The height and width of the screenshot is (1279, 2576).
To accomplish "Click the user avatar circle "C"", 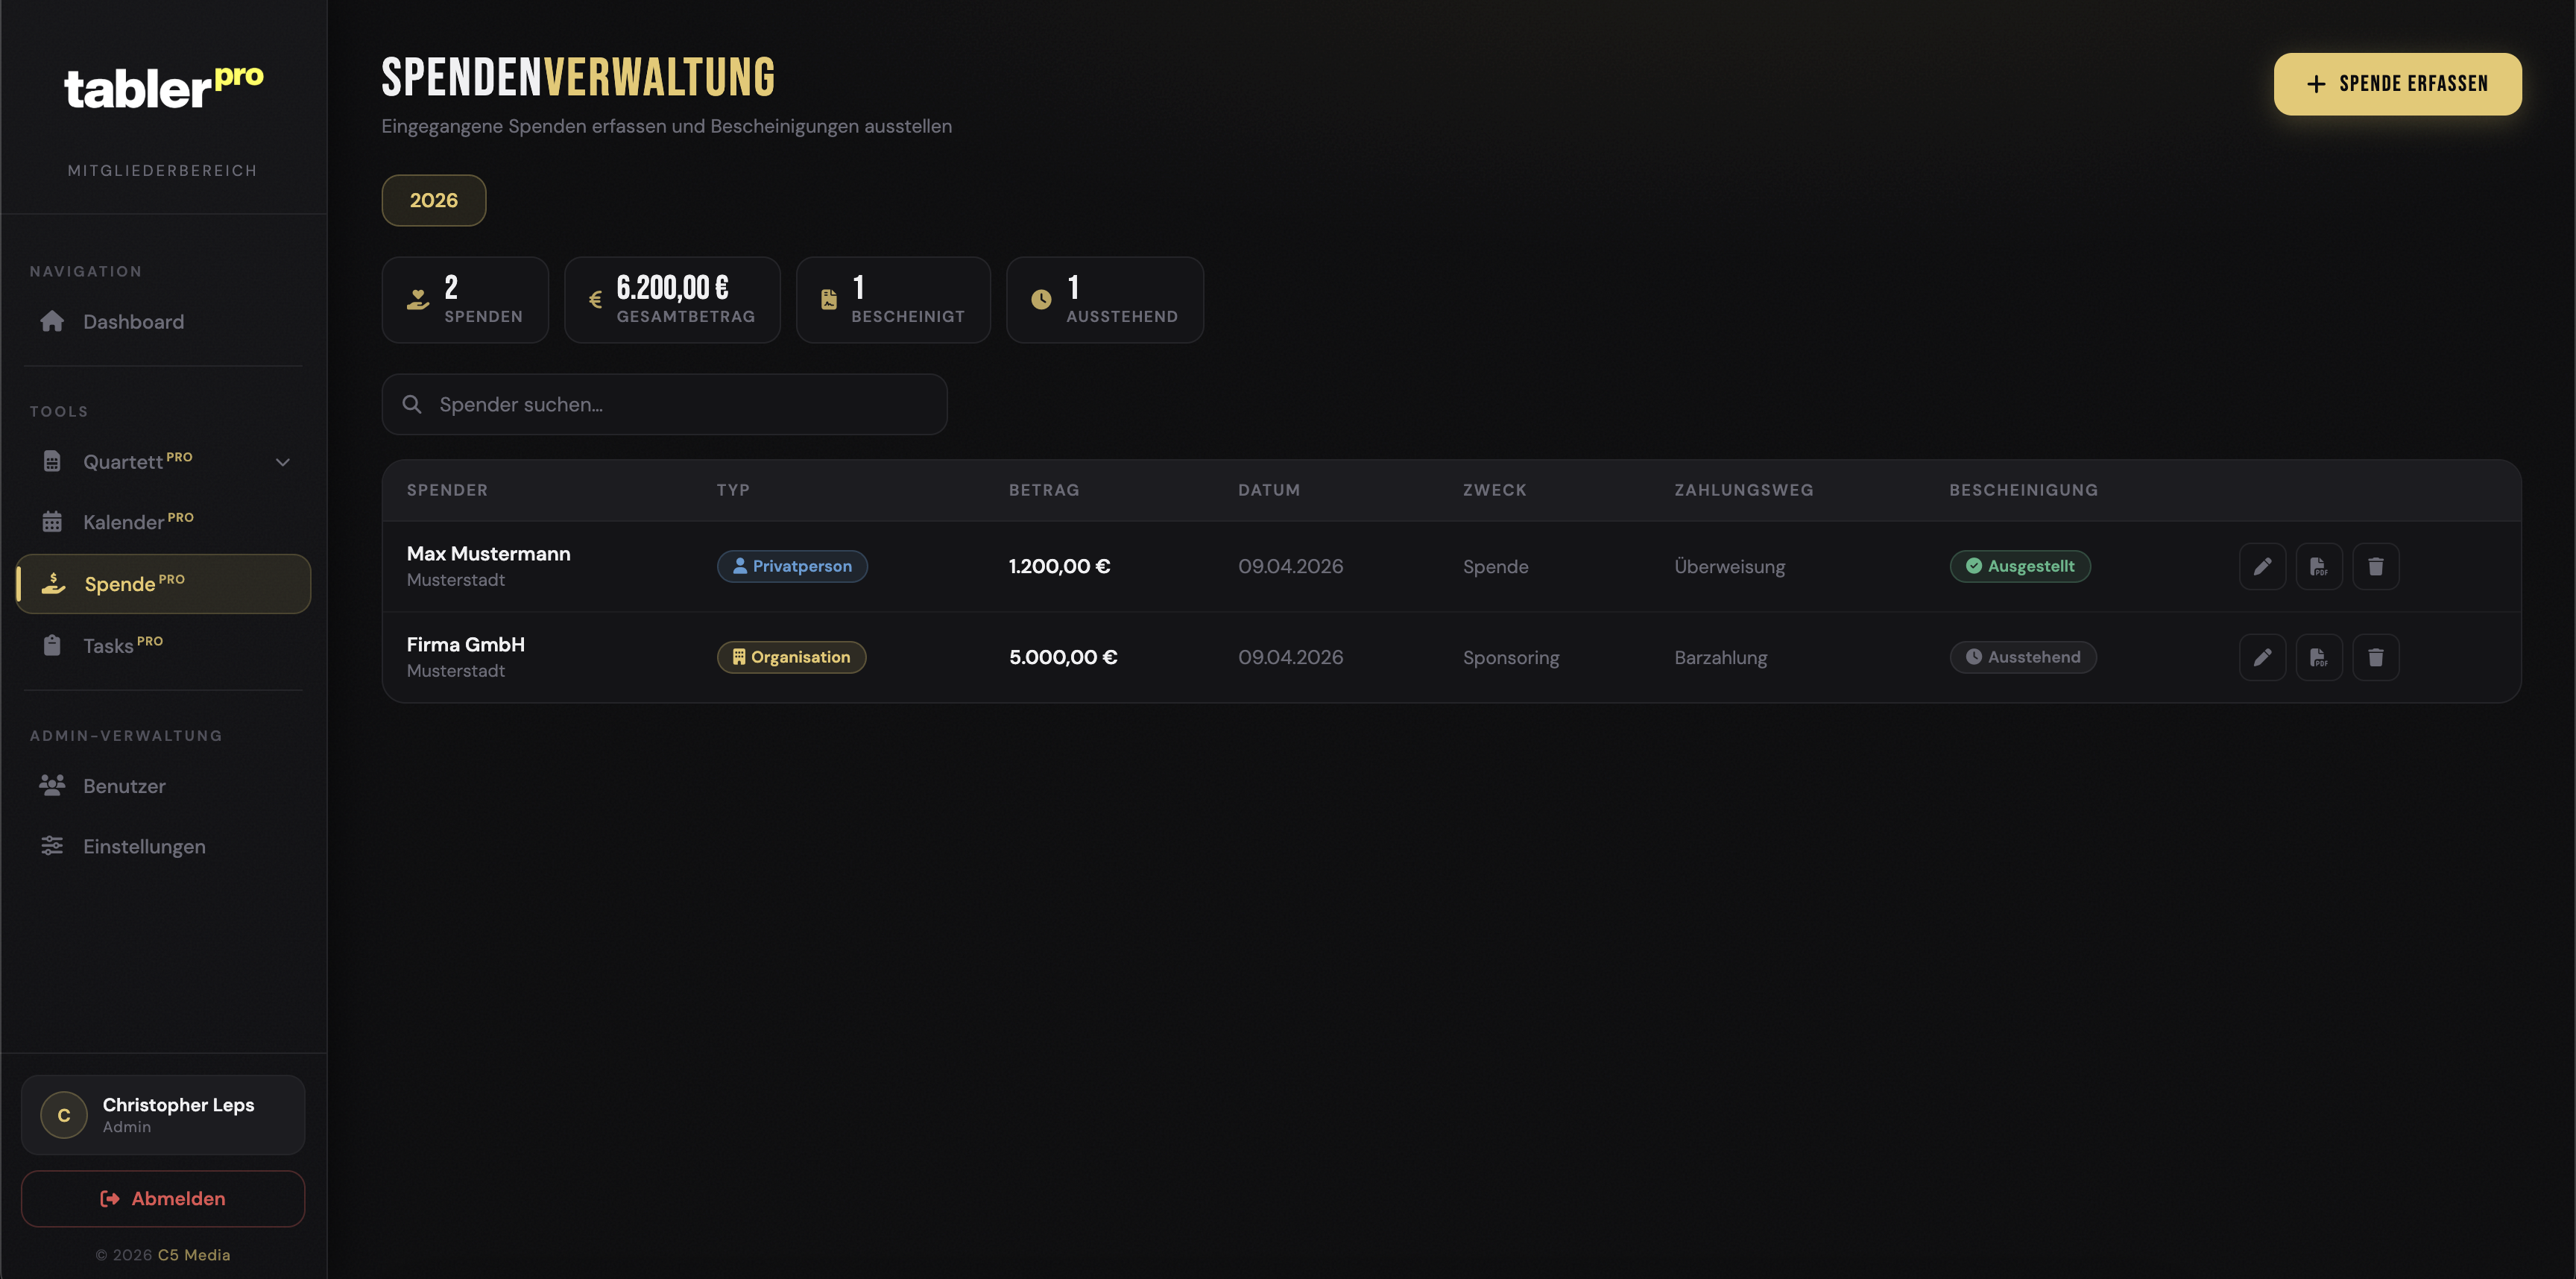I will pyautogui.click(x=63, y=1114).
